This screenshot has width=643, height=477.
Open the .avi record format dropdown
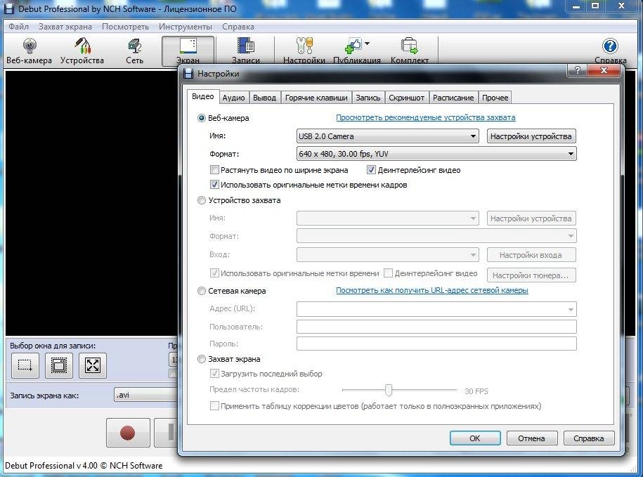(x=145, y=395)
